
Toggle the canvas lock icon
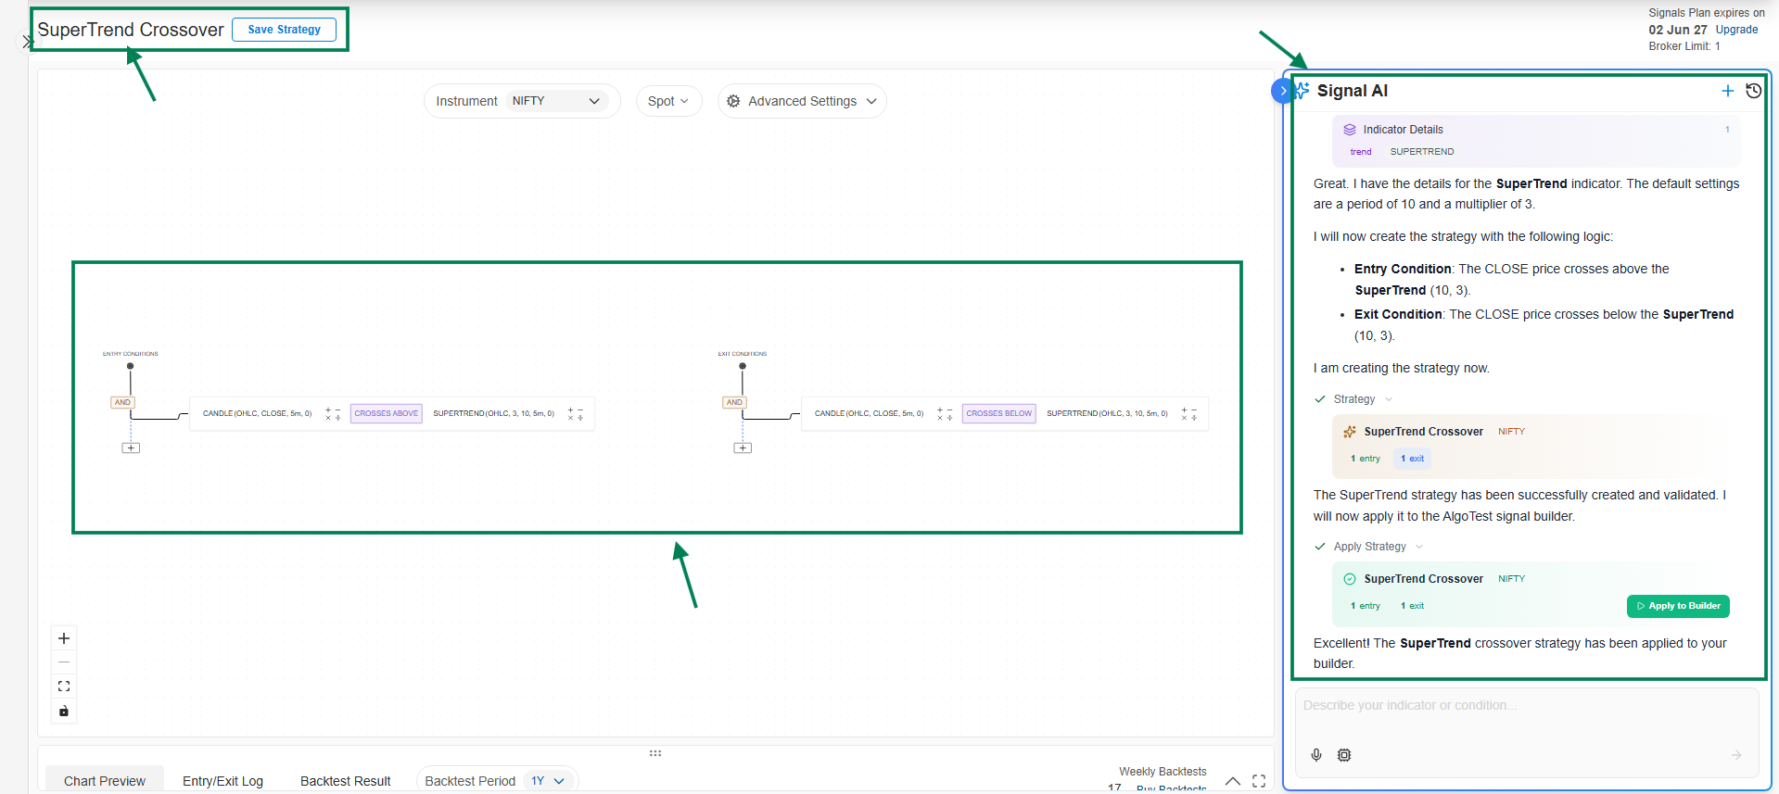(x=64, y=712)
